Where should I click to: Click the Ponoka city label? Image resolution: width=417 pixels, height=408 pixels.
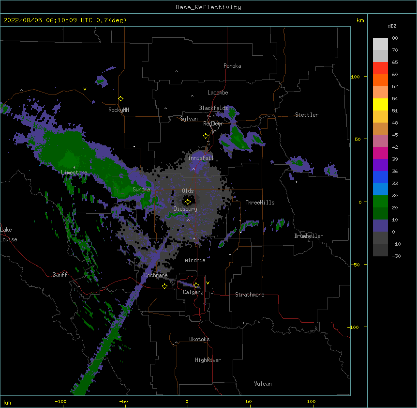pyautogui.click(x=232, y=66)
